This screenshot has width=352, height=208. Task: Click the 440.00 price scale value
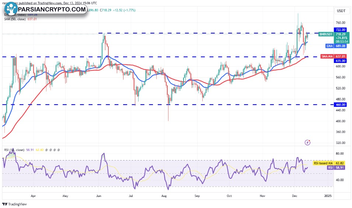click(x=341, y=110)
